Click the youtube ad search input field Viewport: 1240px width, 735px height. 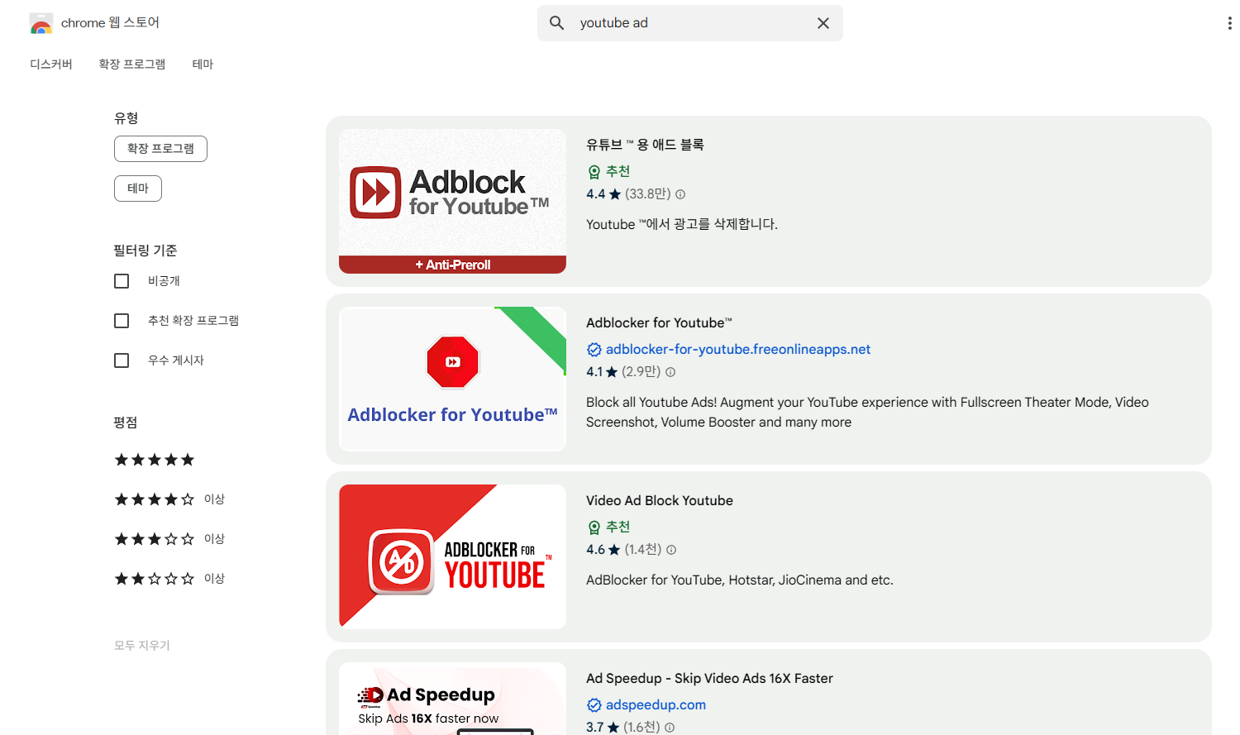(690, 23)
